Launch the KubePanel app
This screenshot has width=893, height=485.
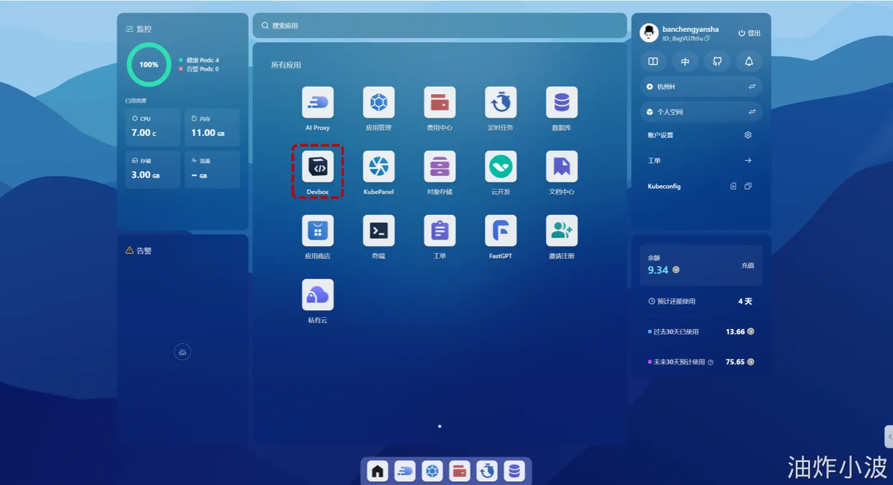[x=379, y=167]
